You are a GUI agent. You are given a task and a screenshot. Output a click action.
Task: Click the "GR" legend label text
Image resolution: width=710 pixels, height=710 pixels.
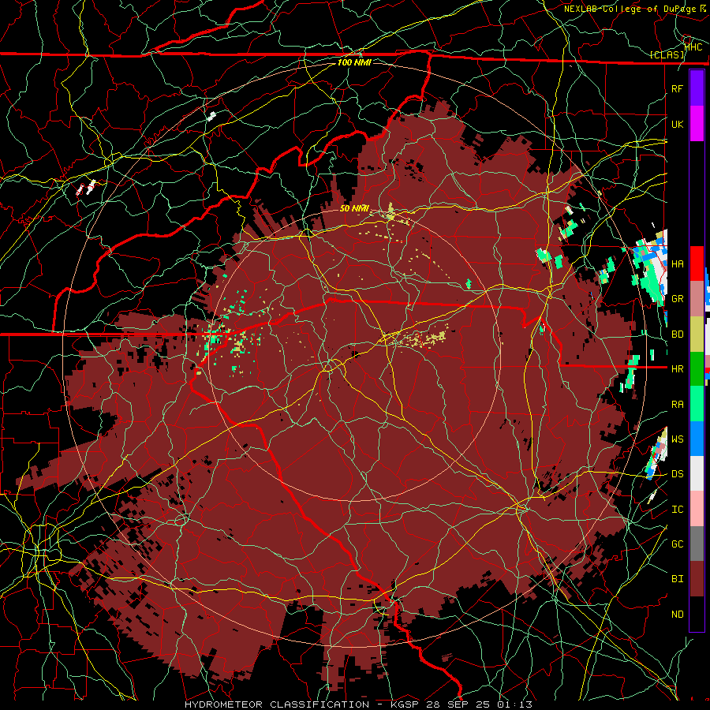click(x=678, y=299)
